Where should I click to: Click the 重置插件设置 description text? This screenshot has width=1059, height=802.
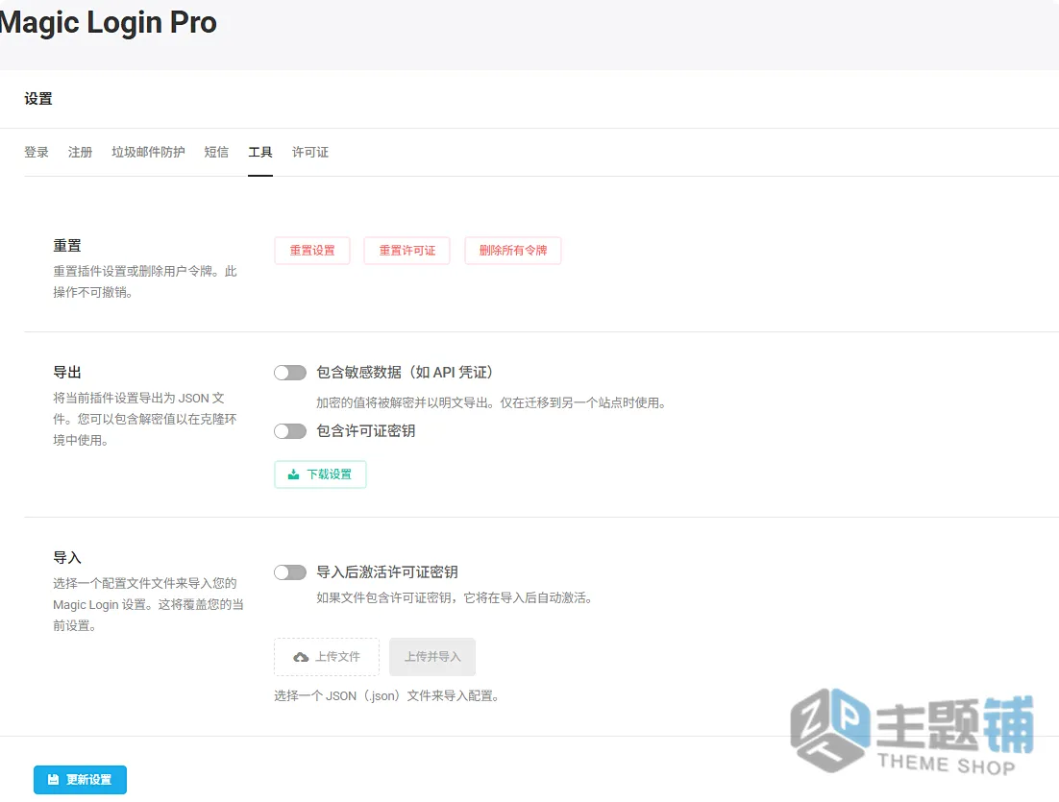[x=145, y=281]
